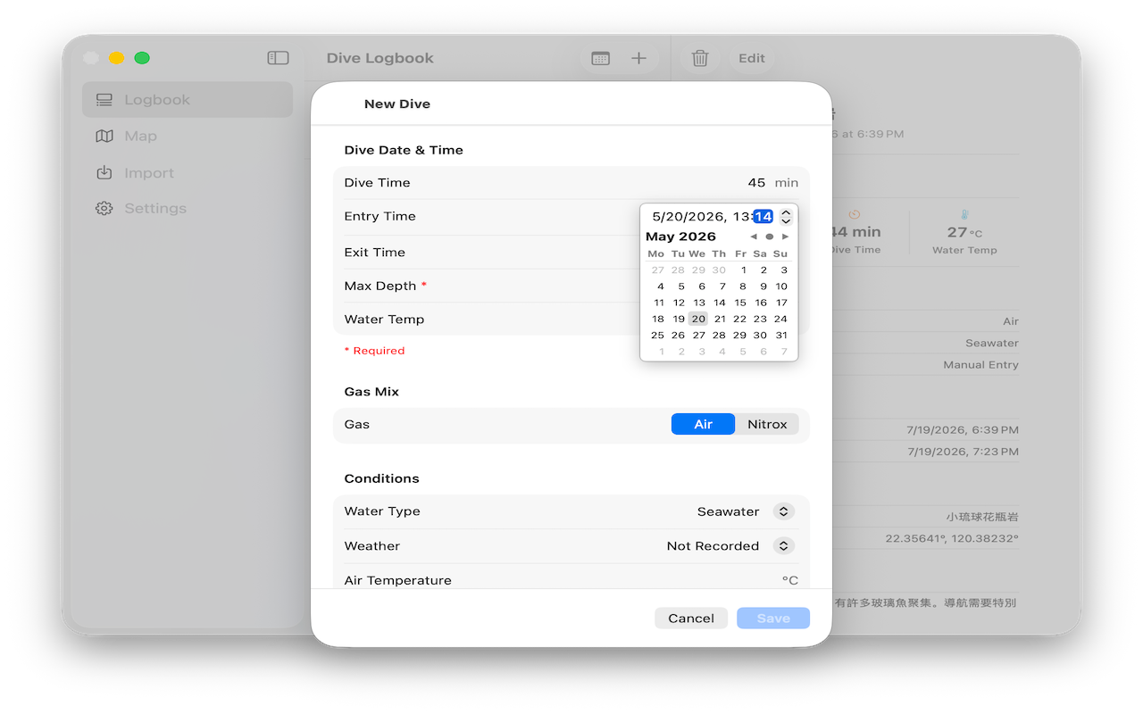Viewport: 1143px width, 714px height.
Task: Click the May 2026 month label
Action: click(x=680, y=237)
